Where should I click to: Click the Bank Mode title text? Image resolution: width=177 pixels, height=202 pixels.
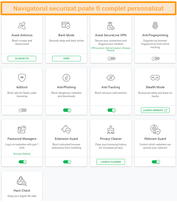[x=66, y=35]
